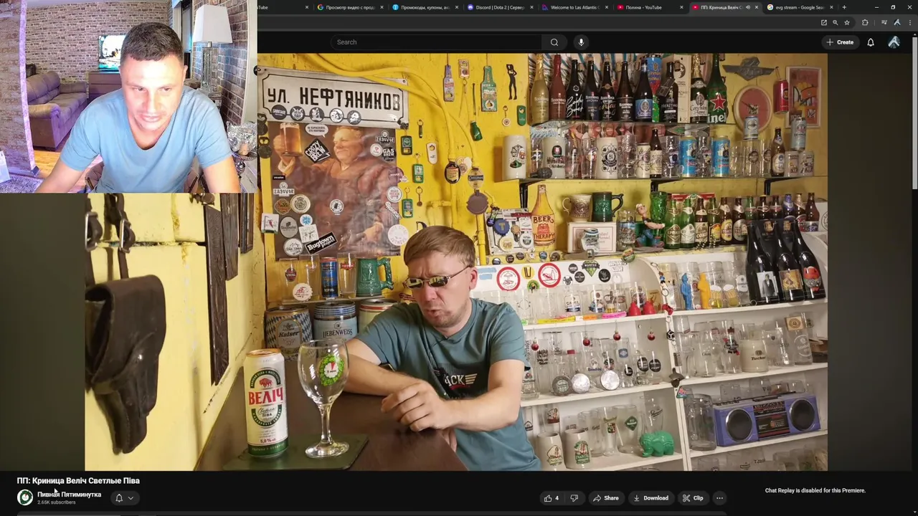Switch to Промокоды, купоны tab
Screen dimensions: 918x516
point(424,7)
